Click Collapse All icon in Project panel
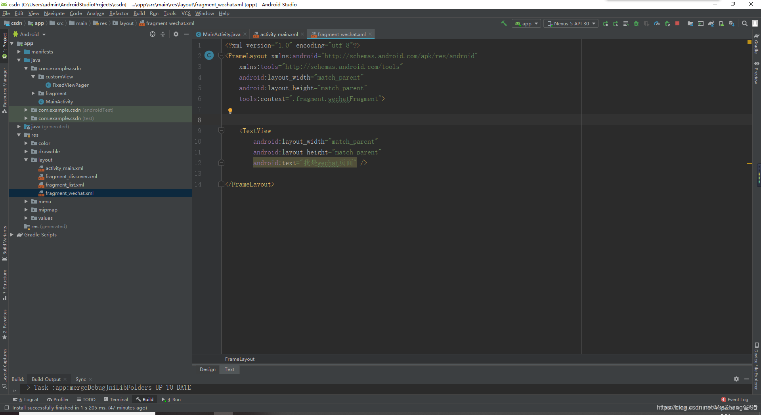The height and width of the screenshot is (415, 761). (163, 34)
